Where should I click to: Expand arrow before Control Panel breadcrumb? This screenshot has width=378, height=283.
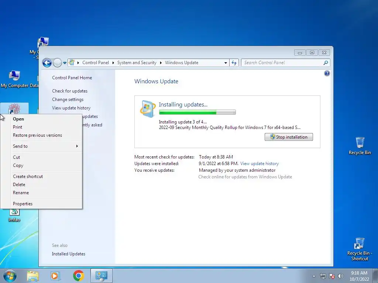tap(78, 63)
